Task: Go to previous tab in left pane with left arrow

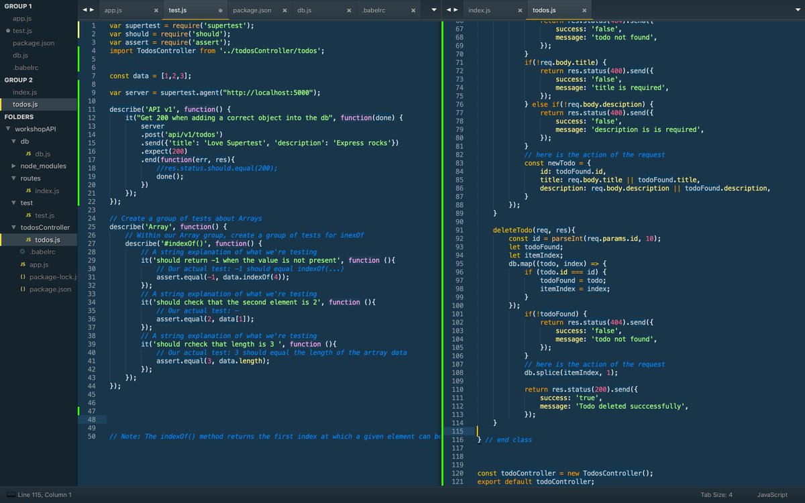Action: [x=85, y=10]
